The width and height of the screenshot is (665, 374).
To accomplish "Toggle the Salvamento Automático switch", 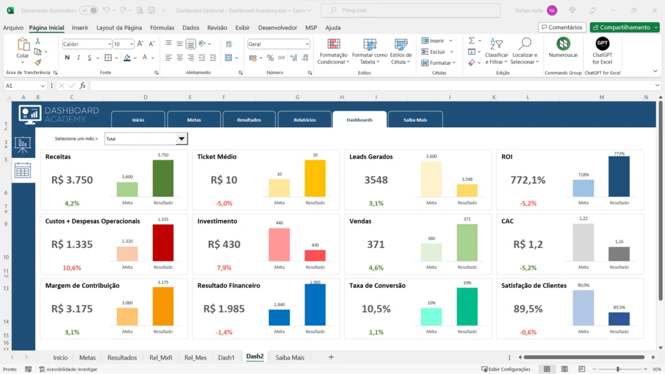I will (89, 10).
